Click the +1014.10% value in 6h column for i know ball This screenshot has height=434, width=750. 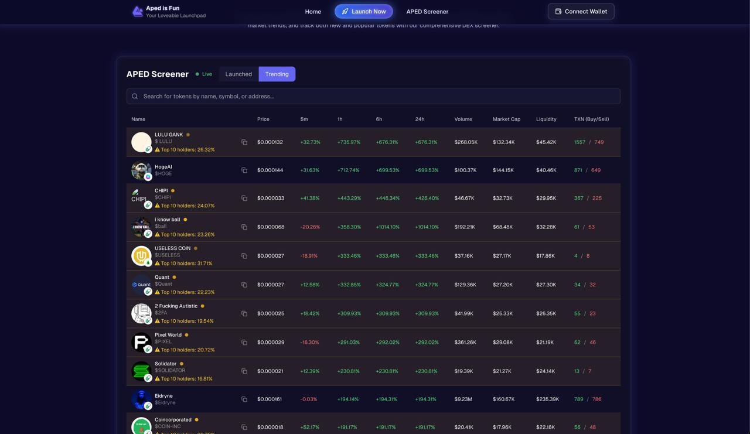click(x=388, y=227)
